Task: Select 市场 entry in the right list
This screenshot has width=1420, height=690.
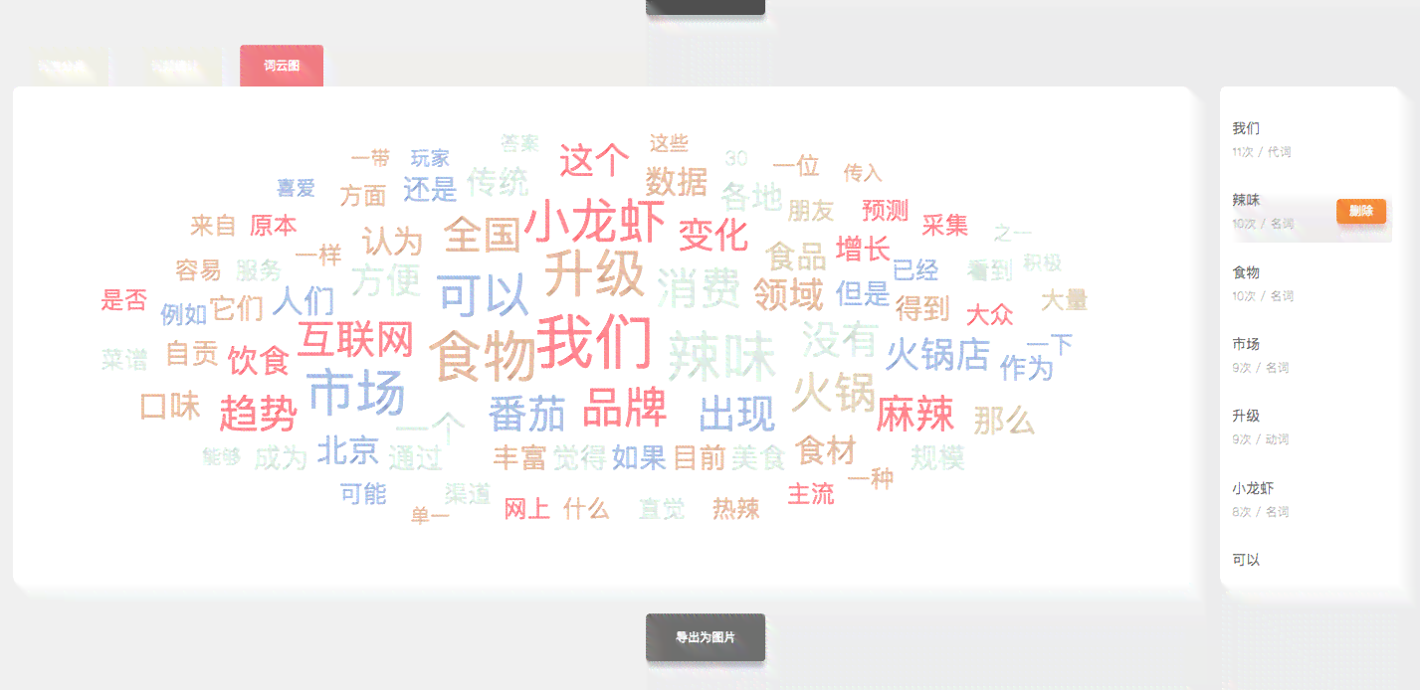Action: [1246, 344]
